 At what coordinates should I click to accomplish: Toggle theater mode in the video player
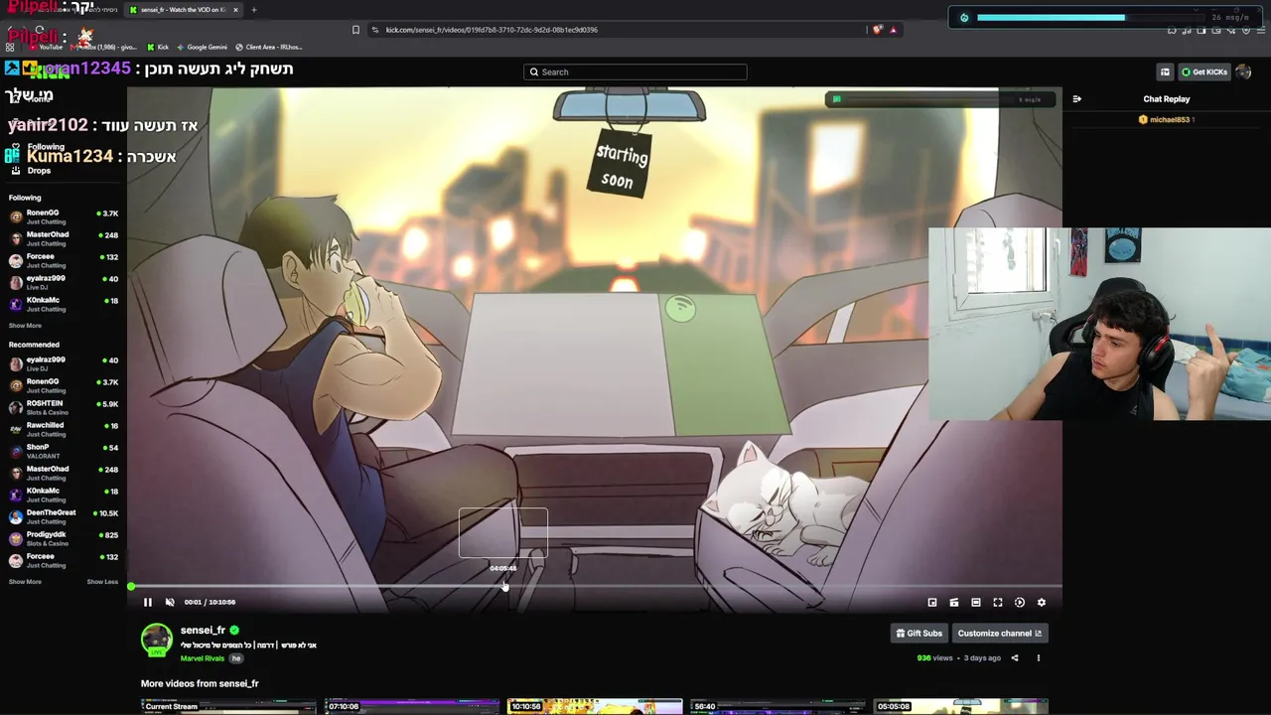(x=976, y=602)
